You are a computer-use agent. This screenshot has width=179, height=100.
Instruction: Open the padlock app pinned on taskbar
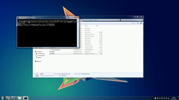pos(14,98)
